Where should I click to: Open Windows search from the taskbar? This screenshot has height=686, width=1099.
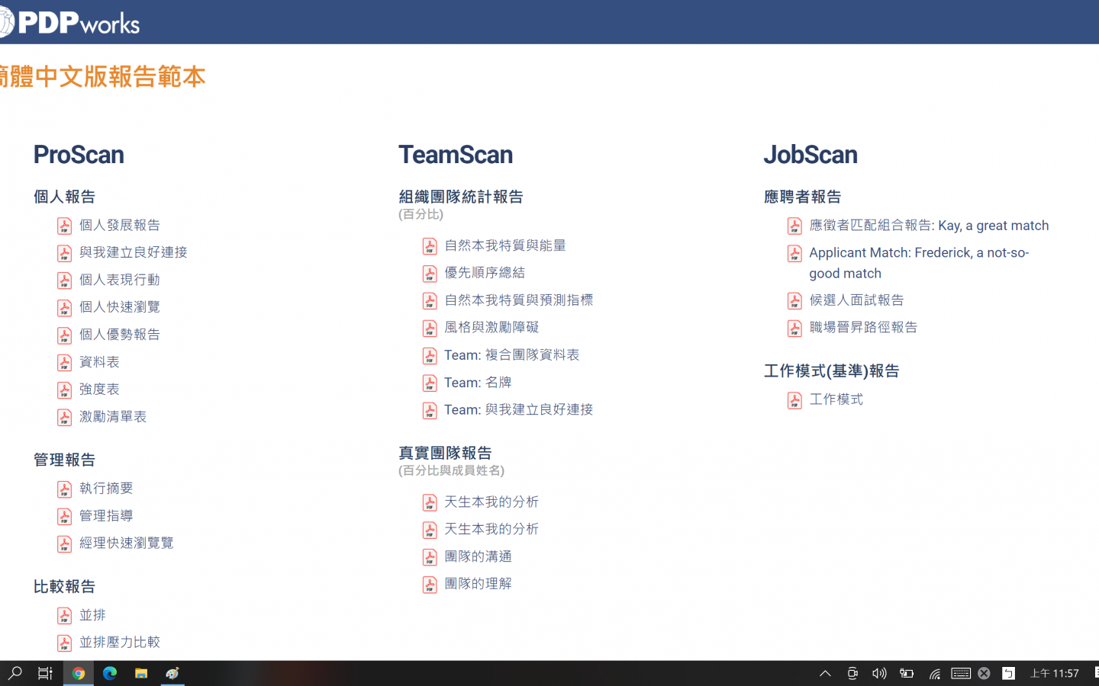pyautogui.click(x=15, y=673)
